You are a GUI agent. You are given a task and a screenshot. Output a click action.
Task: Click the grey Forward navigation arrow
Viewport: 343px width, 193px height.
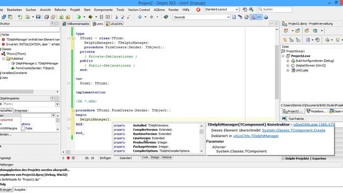click(152, 17)
